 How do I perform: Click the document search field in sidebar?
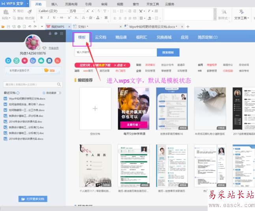[x=33, y=84]
